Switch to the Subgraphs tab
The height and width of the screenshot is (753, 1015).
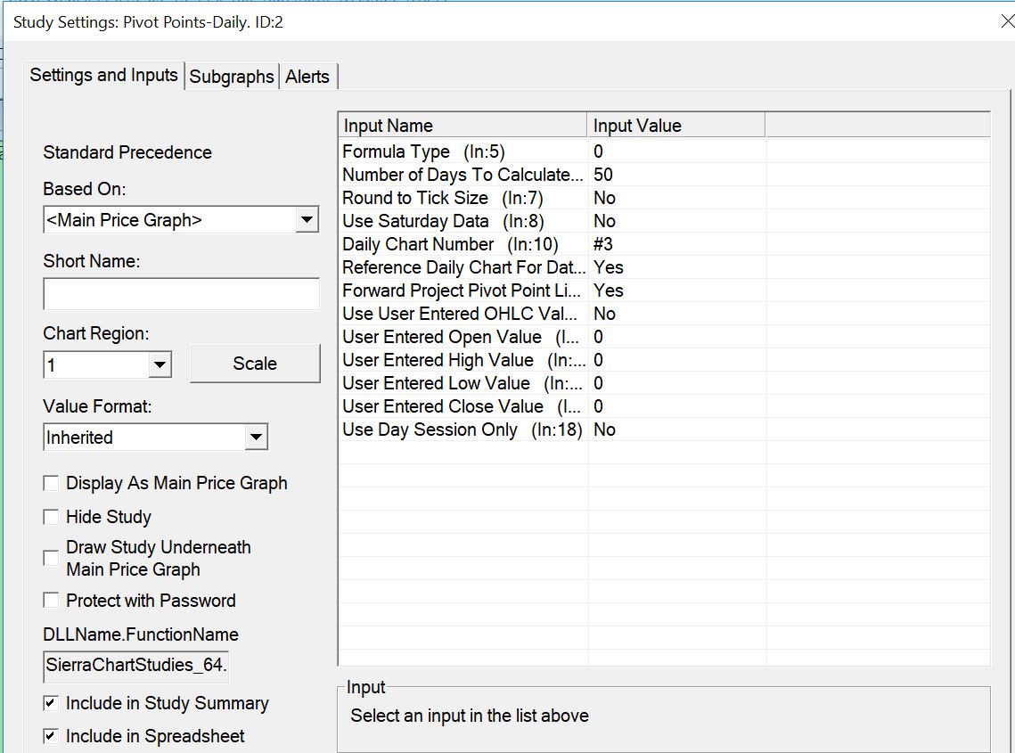232,77
